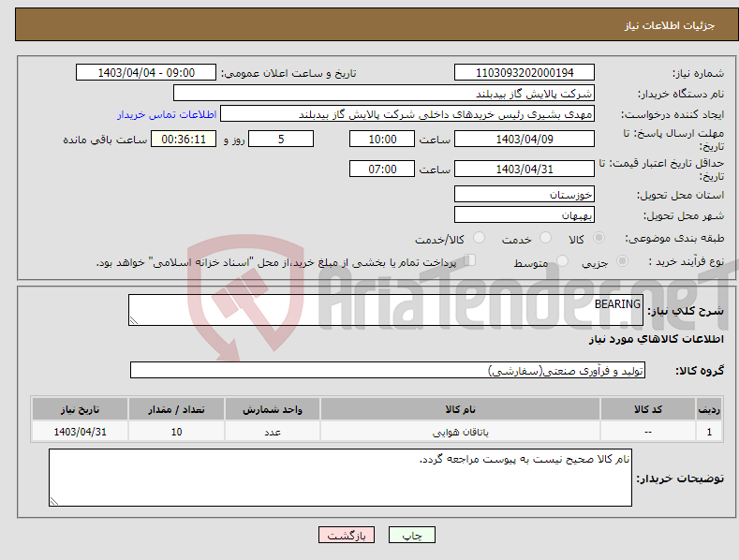The height and width of the screenshot is (560, 739).
Task: Click the need date cell 1403/04/31 in table
Action: tap(81, 432)
